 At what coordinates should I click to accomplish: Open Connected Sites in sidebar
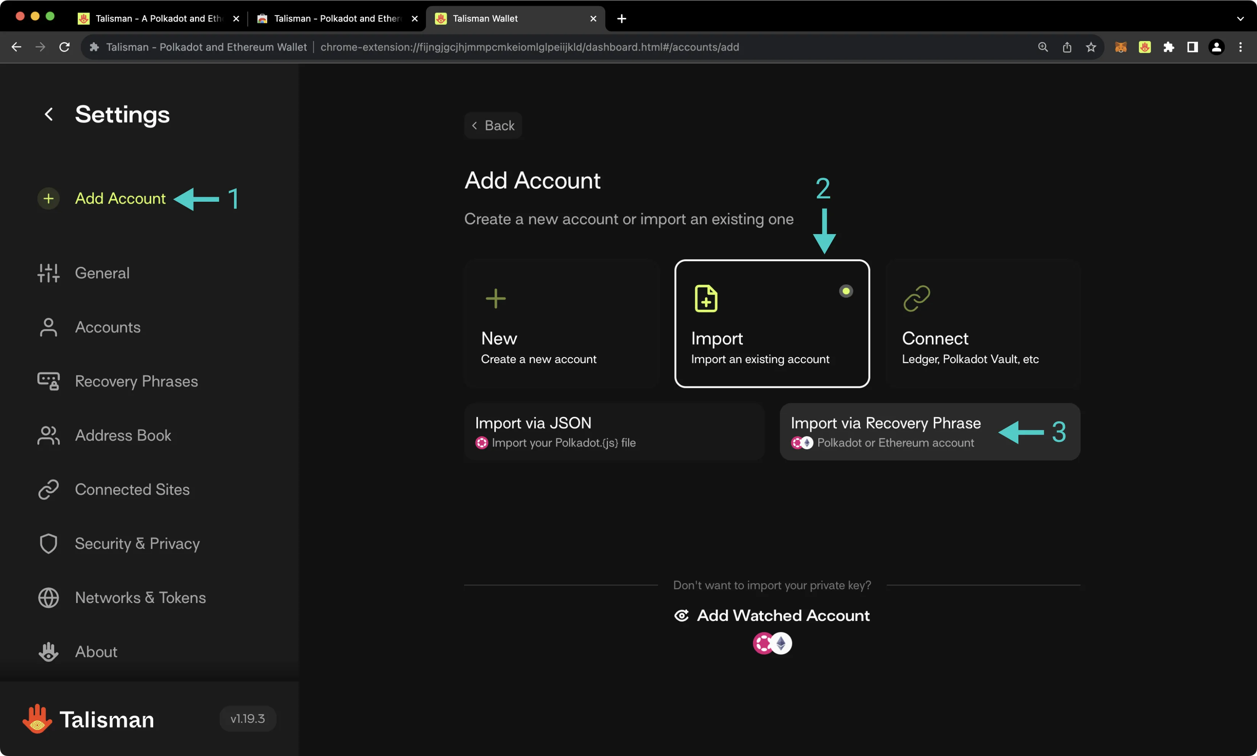point(132,490)
